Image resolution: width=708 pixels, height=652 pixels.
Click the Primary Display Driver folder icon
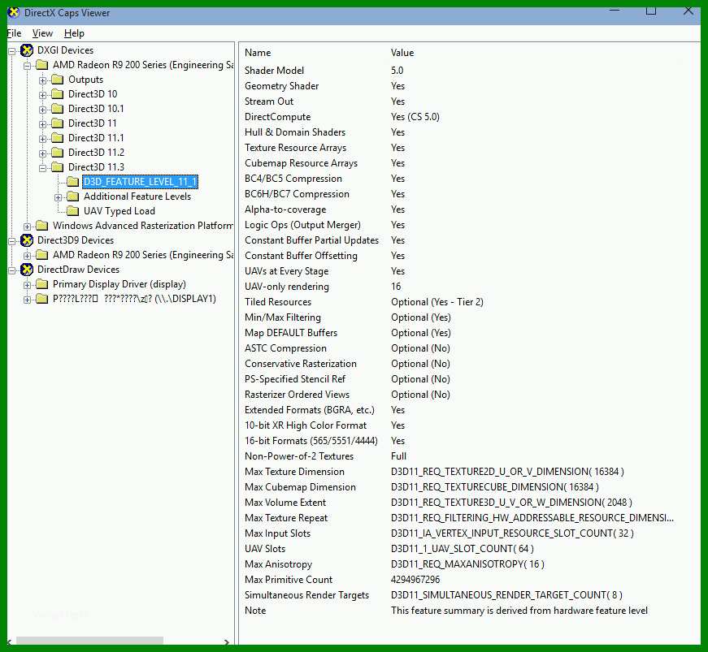42,284
